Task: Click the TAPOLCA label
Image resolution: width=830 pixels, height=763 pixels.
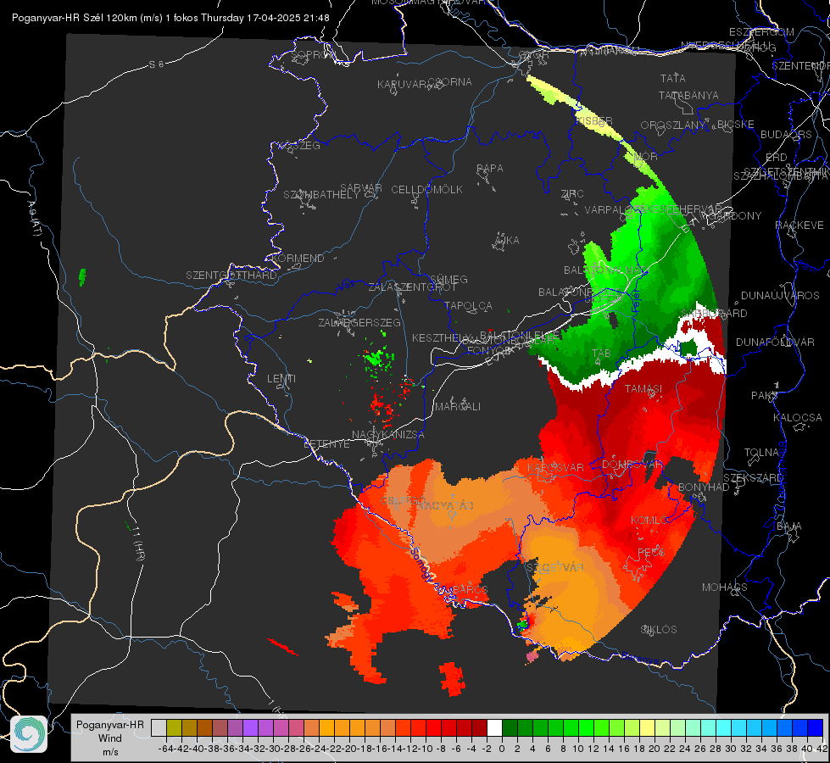Action: [x=468, y=305]
